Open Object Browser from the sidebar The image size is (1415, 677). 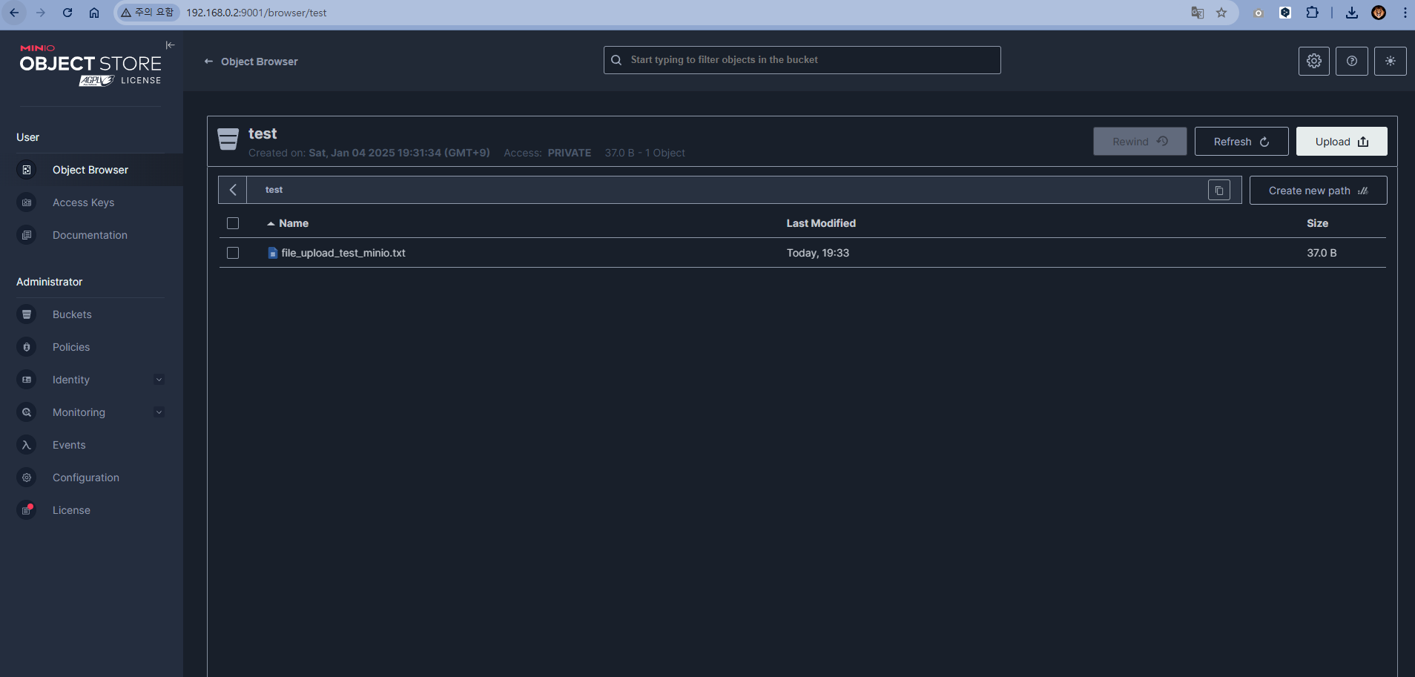(90, 169)
